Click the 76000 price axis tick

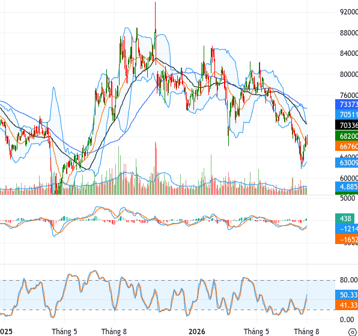349,95
